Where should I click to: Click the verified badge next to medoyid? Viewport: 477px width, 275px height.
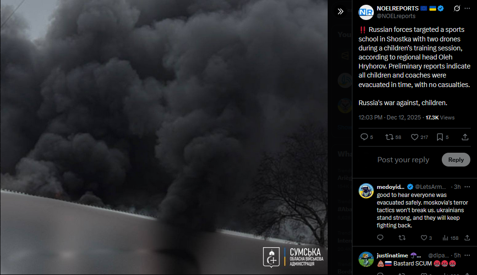(410, 187)
